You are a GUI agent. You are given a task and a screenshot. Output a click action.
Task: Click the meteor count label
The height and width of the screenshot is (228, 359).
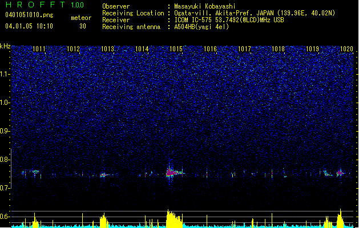(x=81, y=18)
